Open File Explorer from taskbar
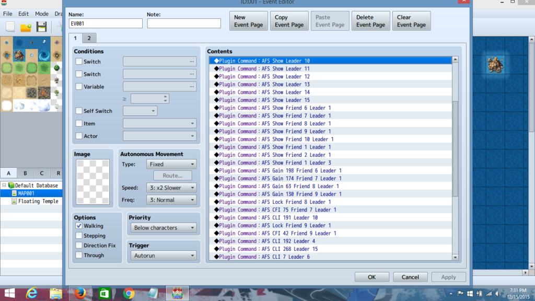 coord(56,293)
